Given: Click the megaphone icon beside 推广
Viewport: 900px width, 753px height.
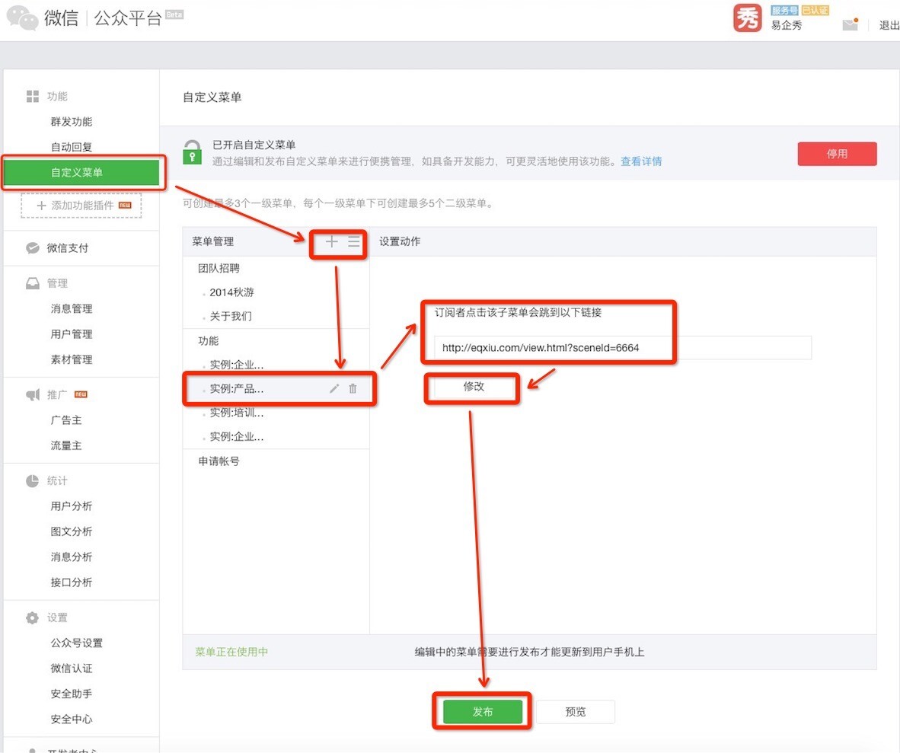Looking at the screenshot, I should click(33, 394).
